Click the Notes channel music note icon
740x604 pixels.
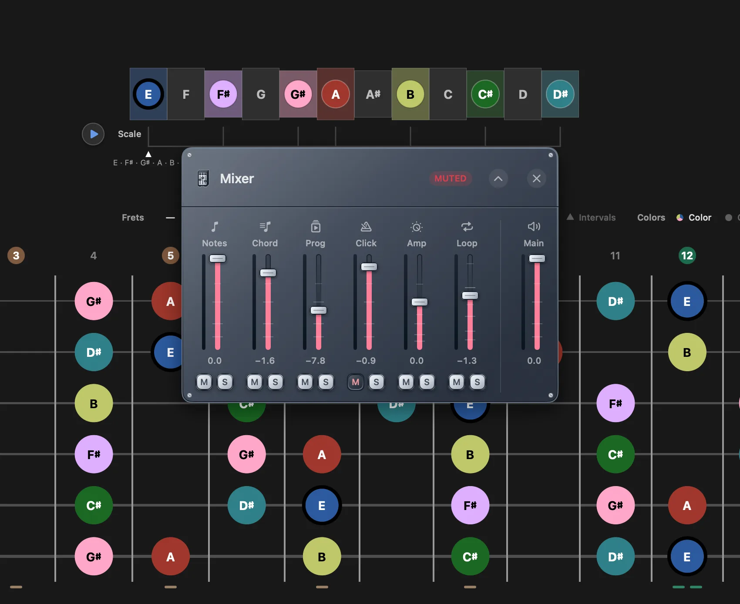pyautogui.click(x=215, y=227)
